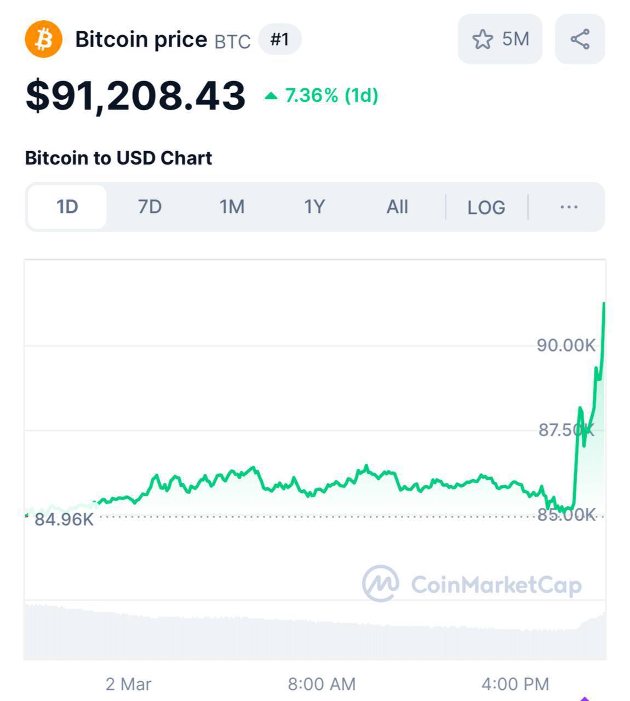Show the All time chart range
This screenshot has height=701, width=630.
pos(397,207)
